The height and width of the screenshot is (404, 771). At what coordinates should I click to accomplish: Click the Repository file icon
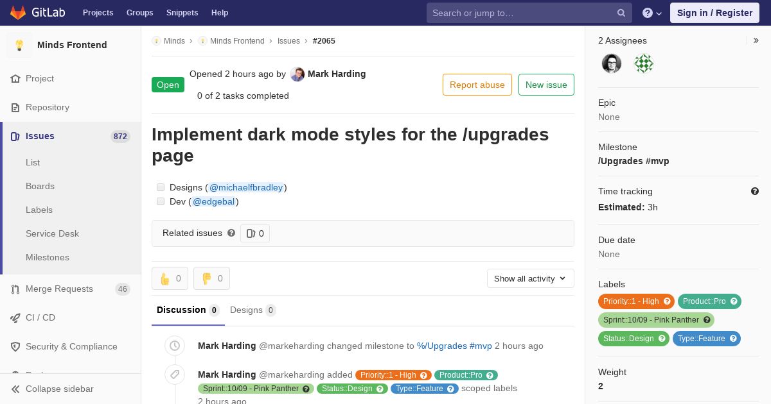[15, 108]
